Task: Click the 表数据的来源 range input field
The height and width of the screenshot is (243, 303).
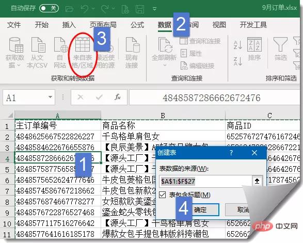Action: pos(205,181)
